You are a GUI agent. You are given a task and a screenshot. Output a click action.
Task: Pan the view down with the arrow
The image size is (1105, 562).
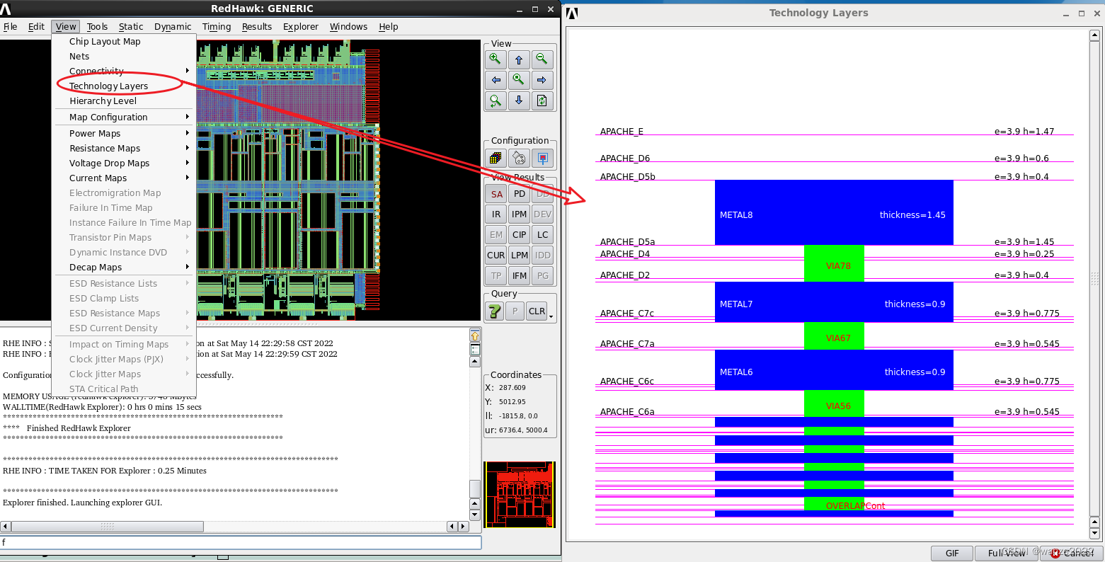tap(519, 101)
